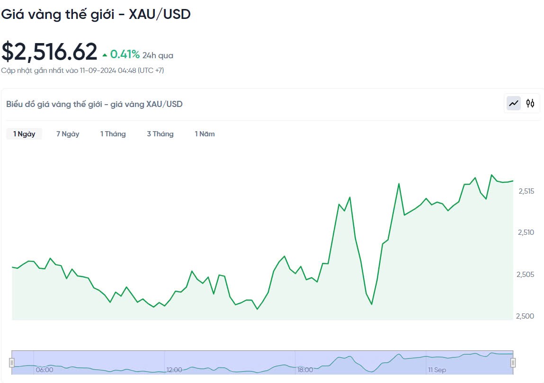Click the 18:00 marker in navigator
Viewport: 544px width, 383px height.
[x=305, y=370]
